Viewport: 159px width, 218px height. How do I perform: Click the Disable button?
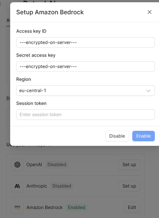click(x=117, y=136)
